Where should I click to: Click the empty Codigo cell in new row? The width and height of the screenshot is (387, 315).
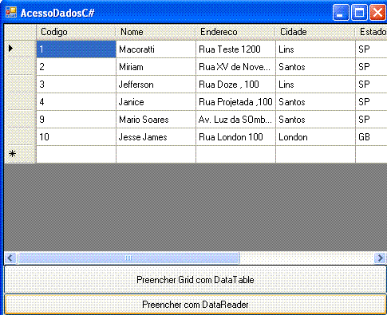(x=76, y=154)
